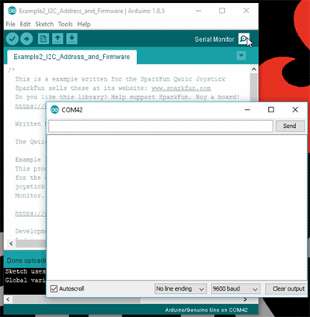Click the Verify checkmark button
Viewport: 310px width, 317px height.
coord(12,39)
